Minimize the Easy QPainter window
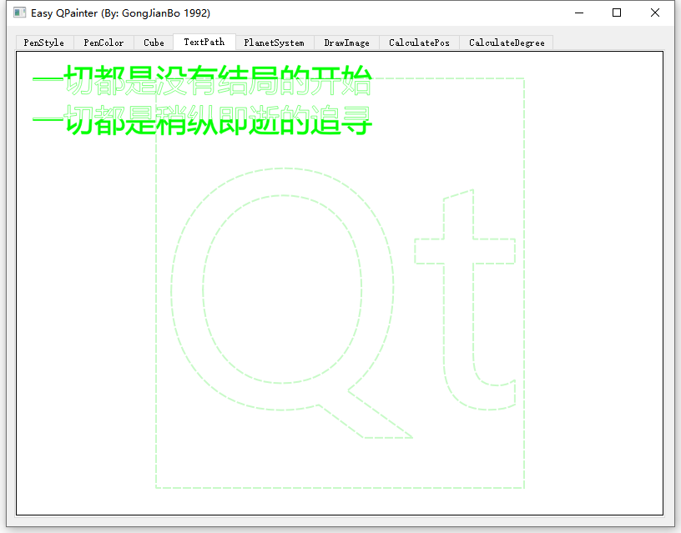Viewport: 681px width, 533px height. coord(579,13)
